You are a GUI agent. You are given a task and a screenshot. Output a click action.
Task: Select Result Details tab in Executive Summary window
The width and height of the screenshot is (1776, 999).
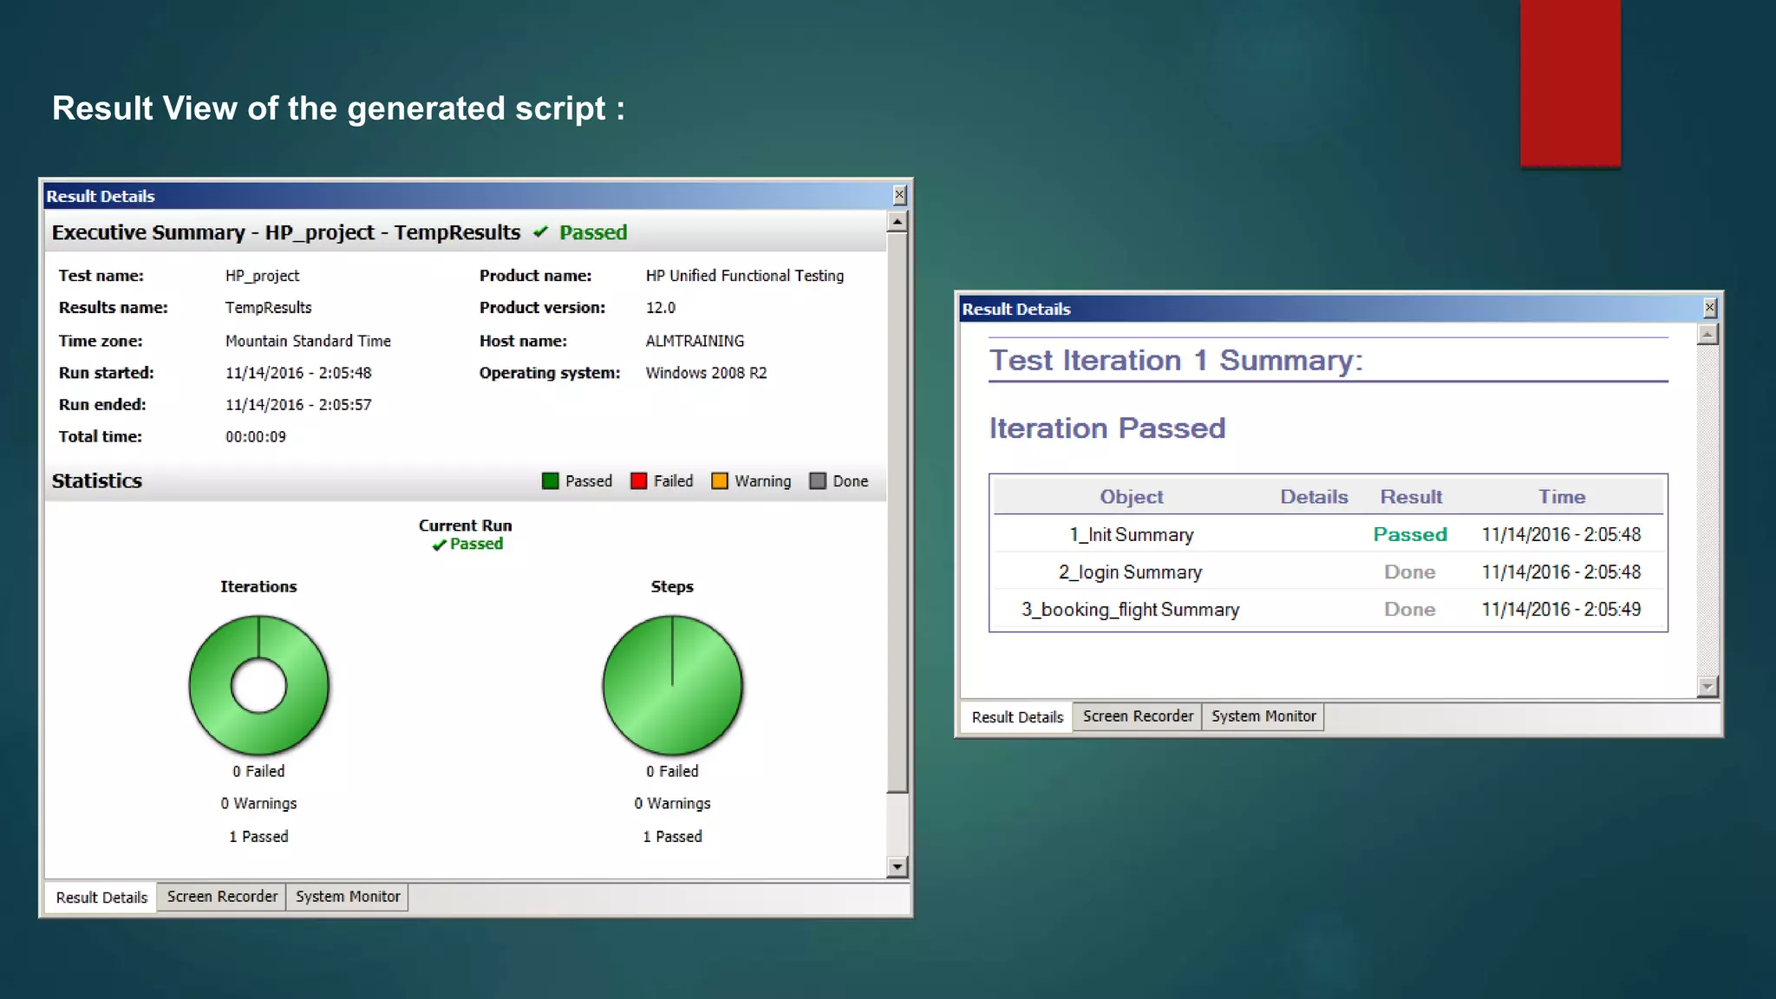click(101, 898)
